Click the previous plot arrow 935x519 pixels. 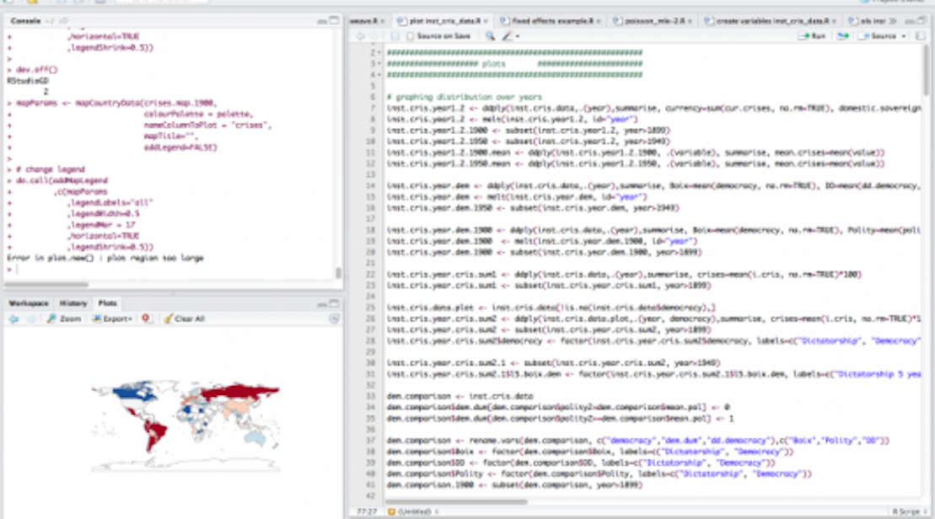[13, 318]
